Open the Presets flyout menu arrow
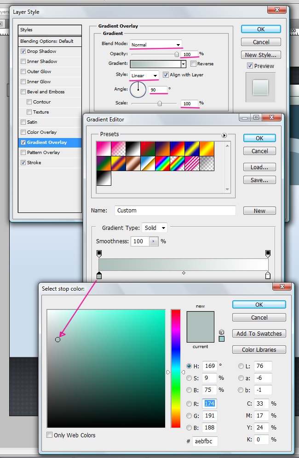The image size is (299, 458). pyautogui.click(x=224, y=135)
